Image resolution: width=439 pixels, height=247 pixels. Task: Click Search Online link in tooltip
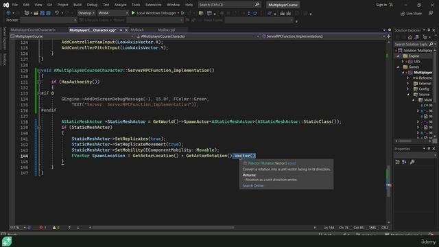click(253, 186)
